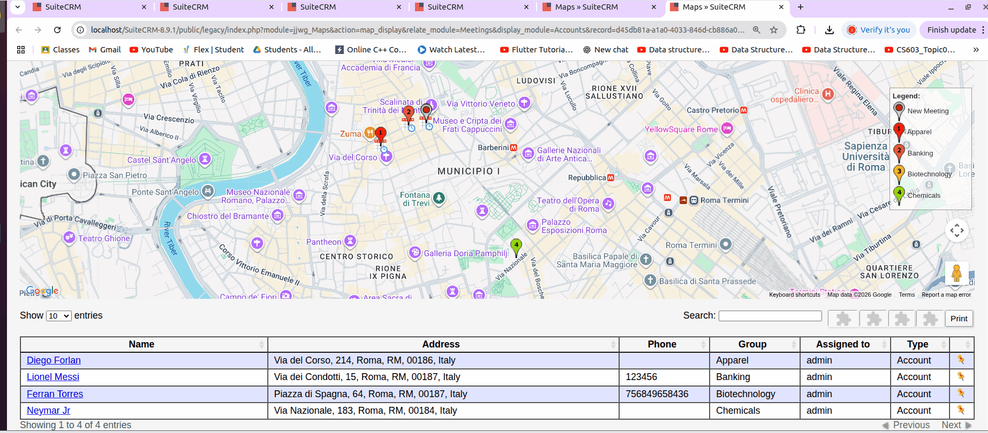Click the puzzle-piece button beside Print
Image resolution: width=988 pixels, height=433 pixels.
(x=930, y=319)
